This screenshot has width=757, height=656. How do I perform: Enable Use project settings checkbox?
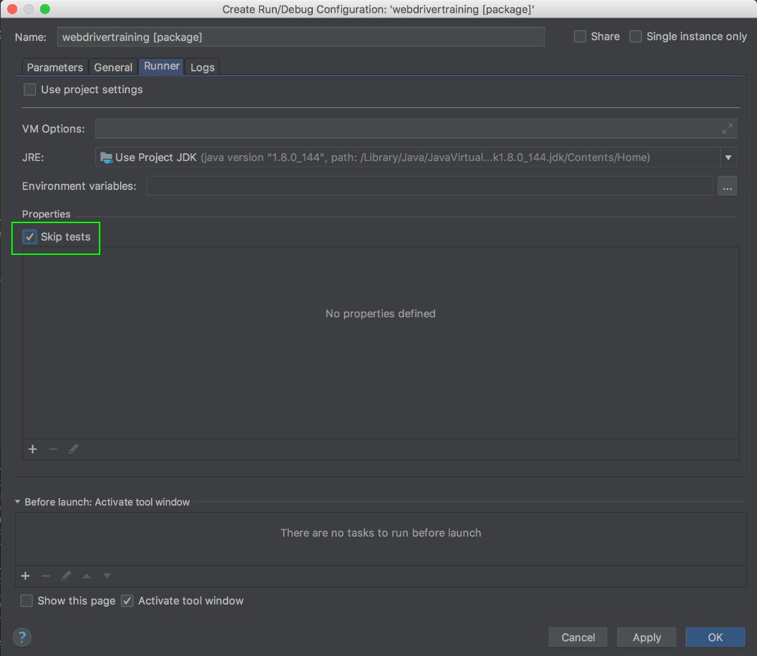point(30,90)
